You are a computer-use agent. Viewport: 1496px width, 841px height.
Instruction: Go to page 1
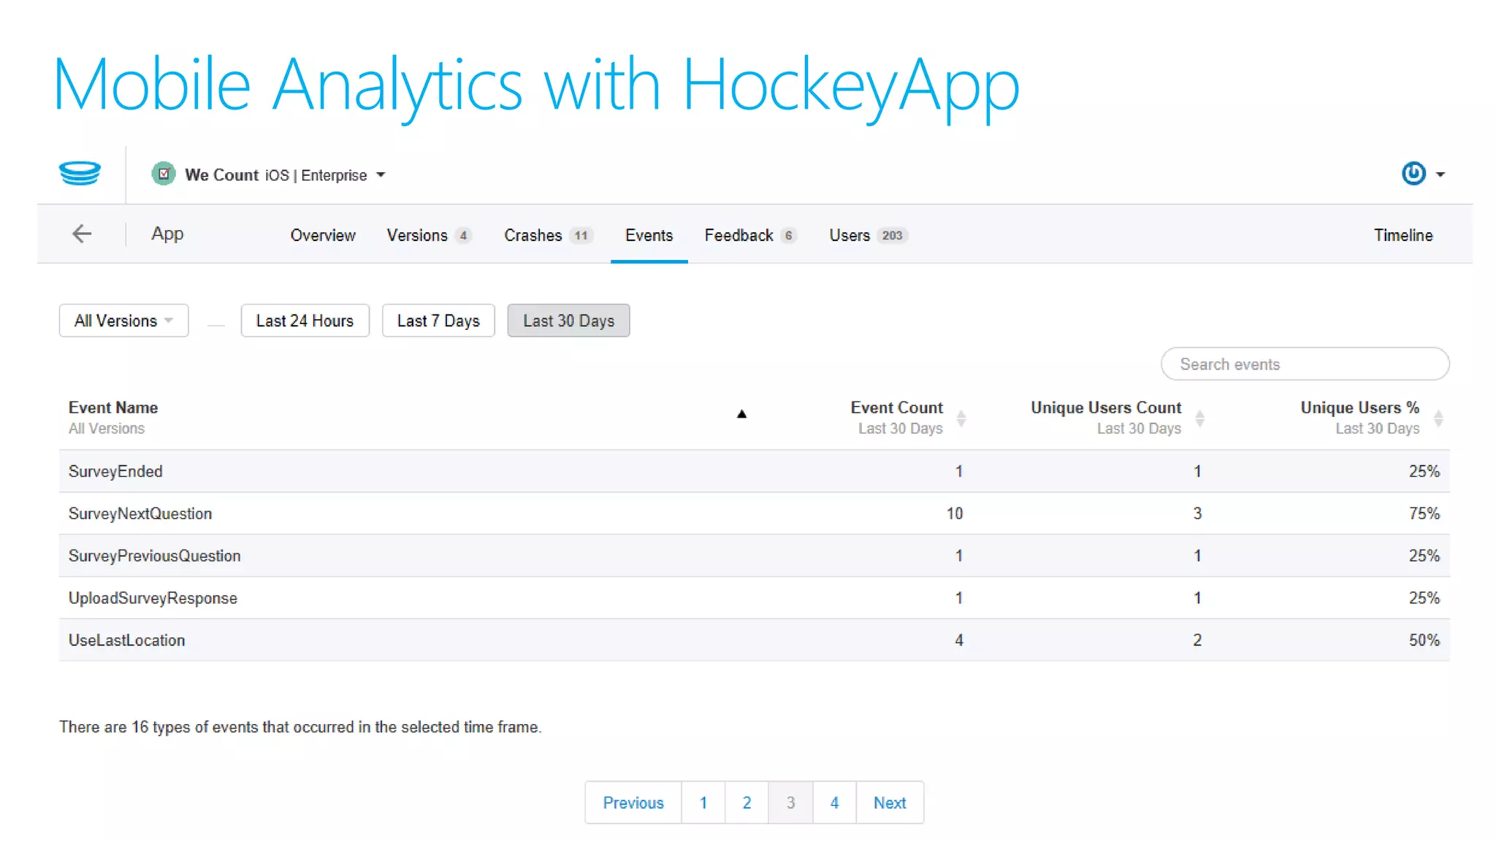pyautogui.click(x=703, y=802)
